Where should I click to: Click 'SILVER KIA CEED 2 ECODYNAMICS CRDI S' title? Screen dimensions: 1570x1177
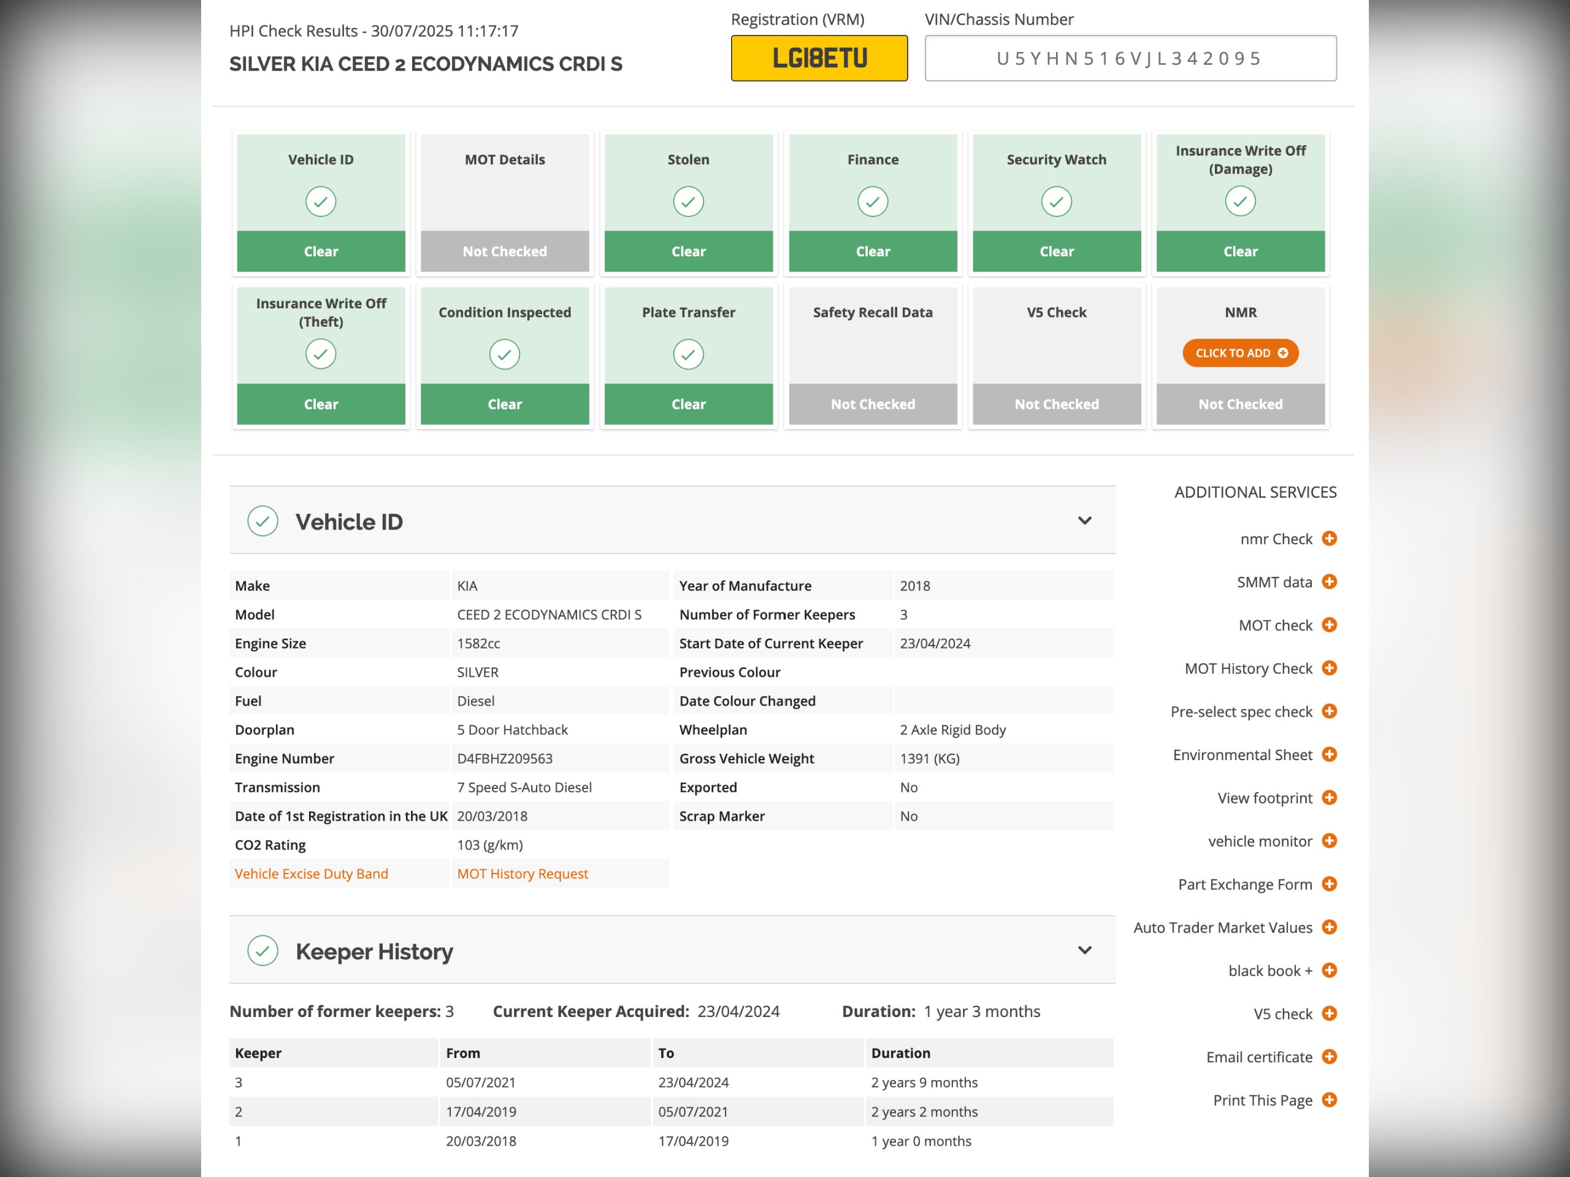point(426,64)
